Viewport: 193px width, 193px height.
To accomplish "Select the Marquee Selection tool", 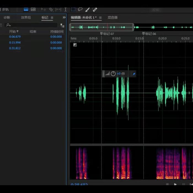I will point(73,9).
